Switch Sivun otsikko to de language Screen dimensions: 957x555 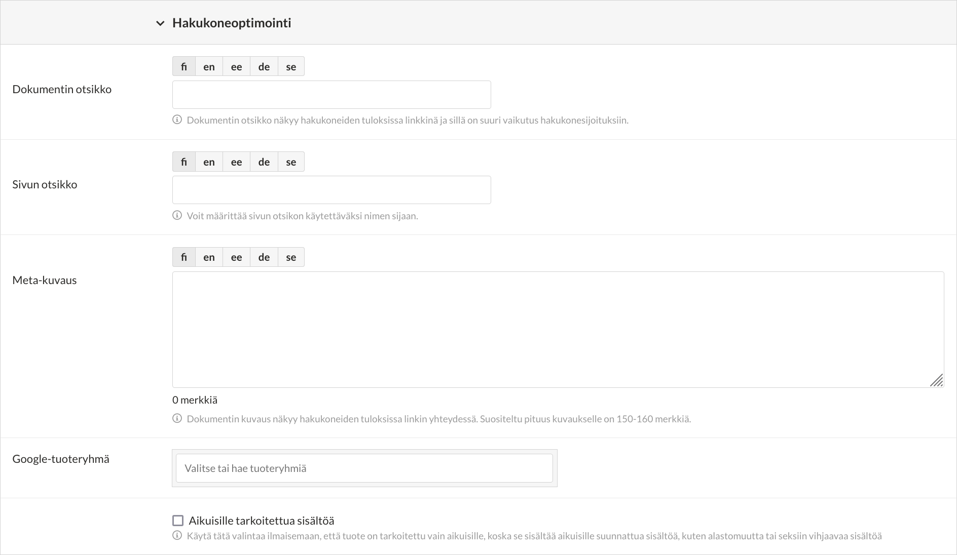(264, 162)
